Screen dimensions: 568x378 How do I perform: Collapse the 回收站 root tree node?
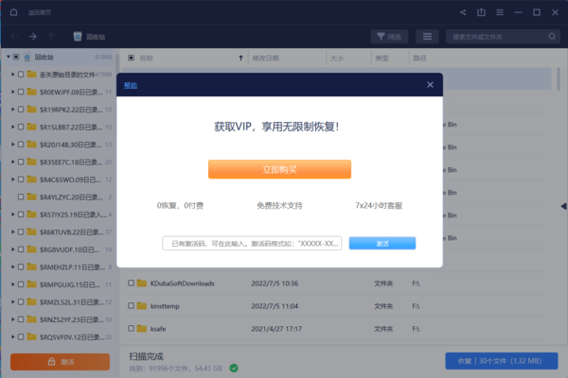(x=9, y=57)
